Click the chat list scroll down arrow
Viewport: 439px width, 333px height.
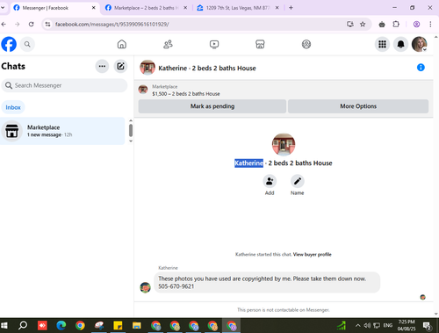[x=131, y=141]
